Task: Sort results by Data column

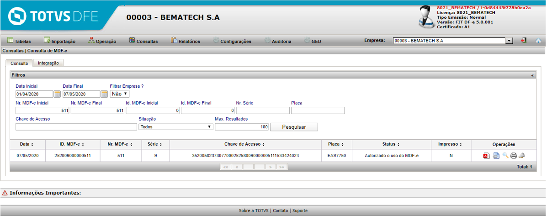Action: 27,144
